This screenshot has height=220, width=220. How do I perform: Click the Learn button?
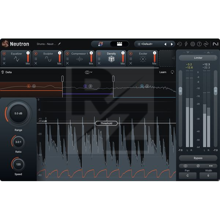[163, 72]
